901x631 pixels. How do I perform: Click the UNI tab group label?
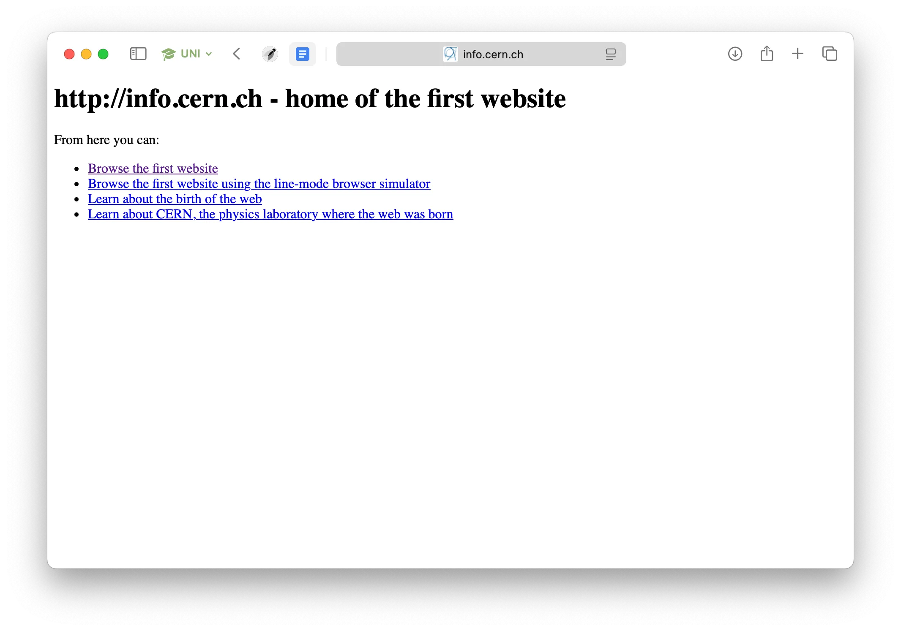(190, 54)
